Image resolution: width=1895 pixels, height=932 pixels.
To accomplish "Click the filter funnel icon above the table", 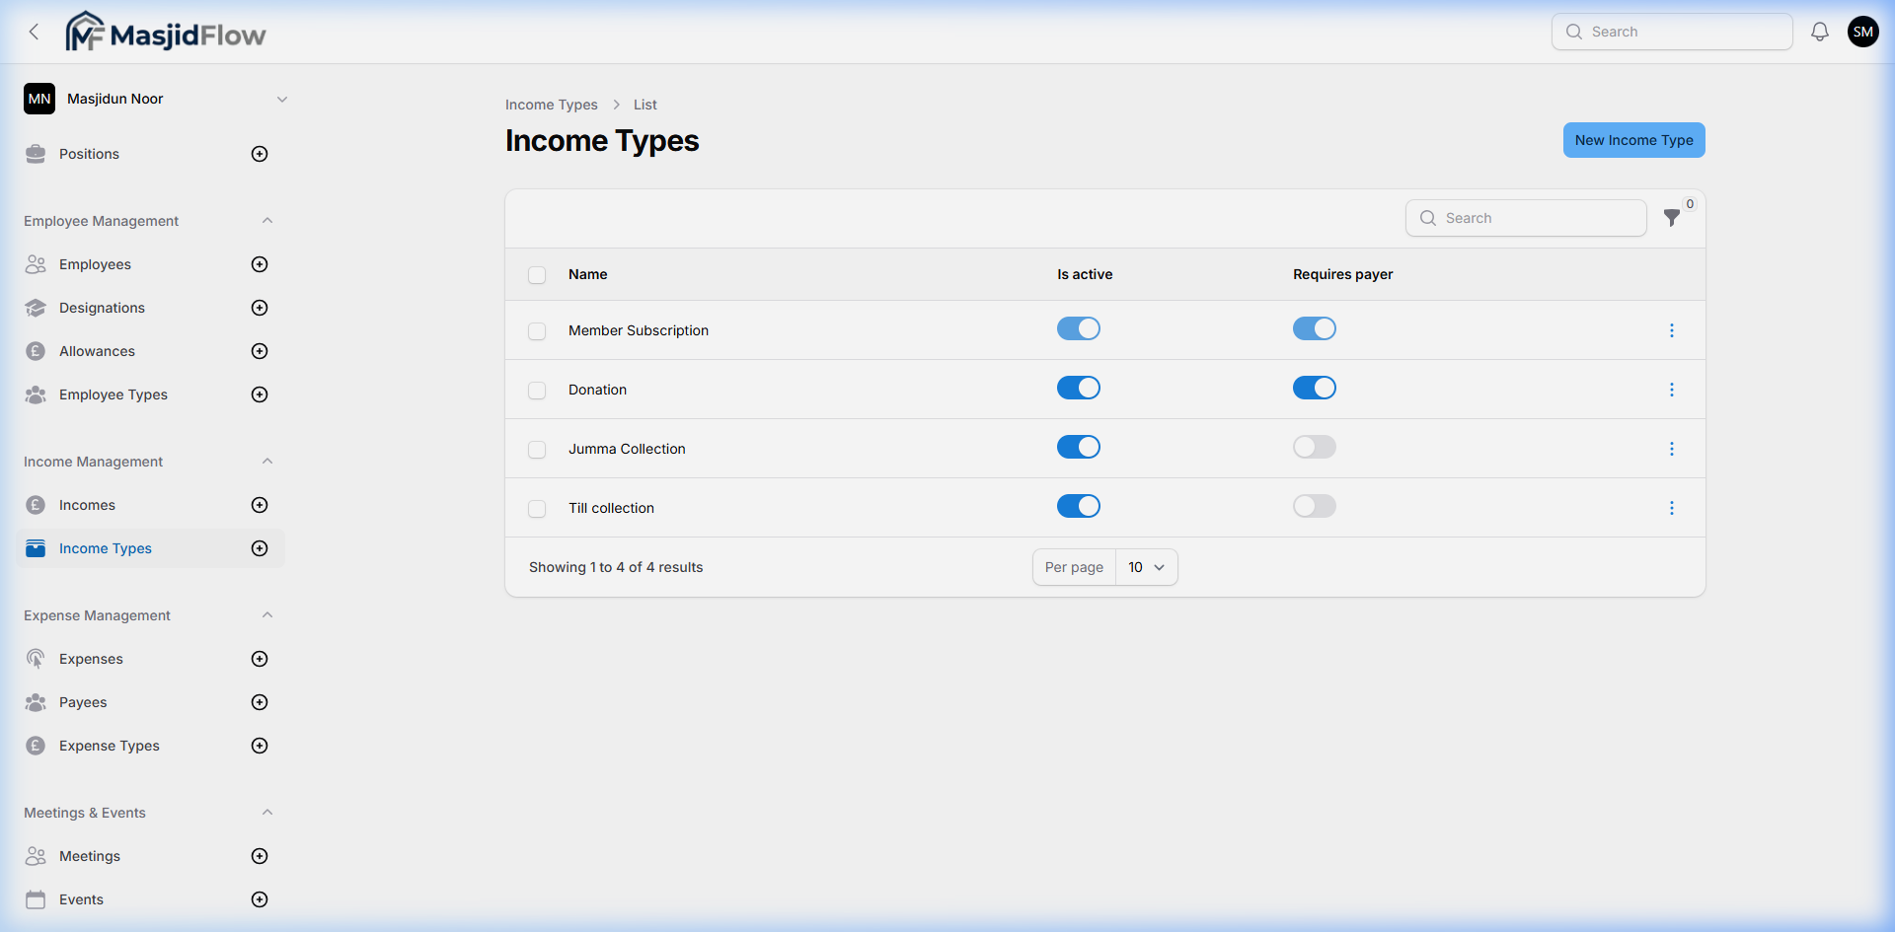I will 1672,218.
